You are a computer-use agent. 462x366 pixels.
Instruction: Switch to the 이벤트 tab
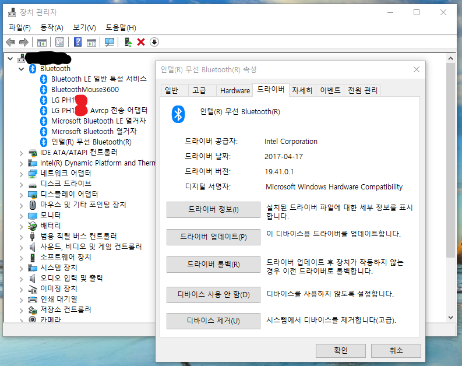point(330,90)
